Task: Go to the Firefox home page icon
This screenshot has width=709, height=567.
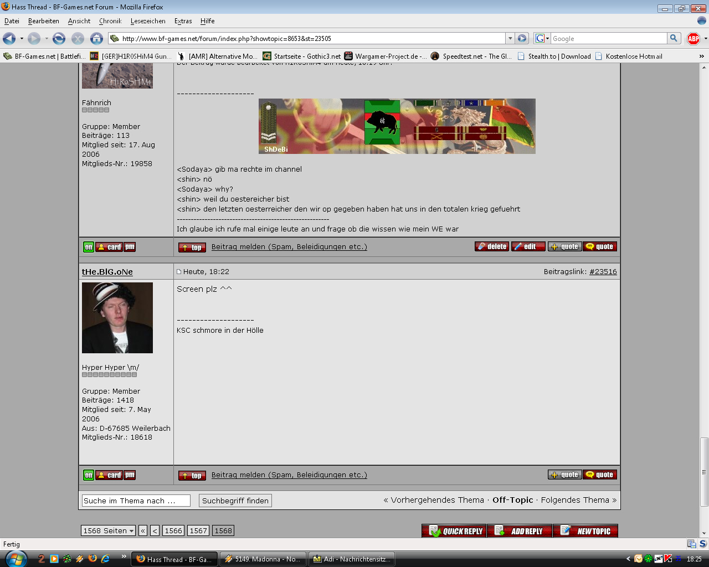Action: point(96,38)
